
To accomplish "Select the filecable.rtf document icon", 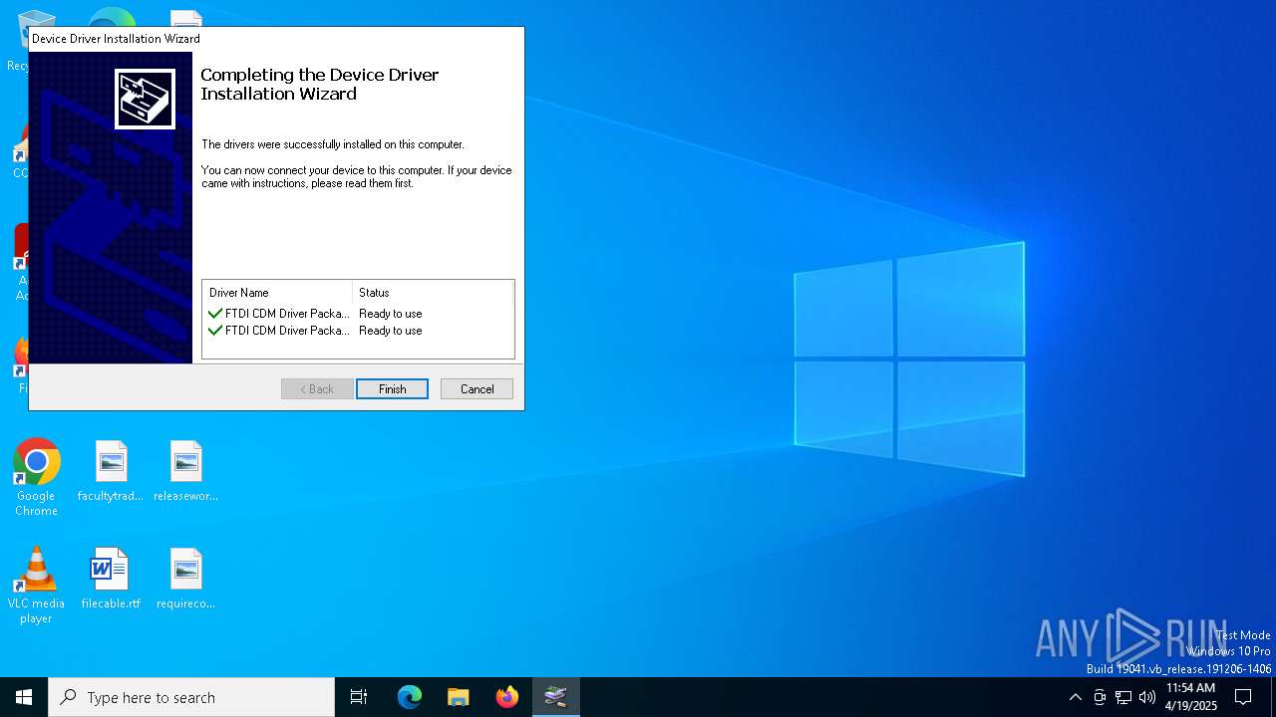I will (111, 579).
